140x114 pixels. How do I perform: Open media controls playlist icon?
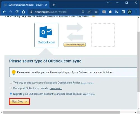pos(117,12)
